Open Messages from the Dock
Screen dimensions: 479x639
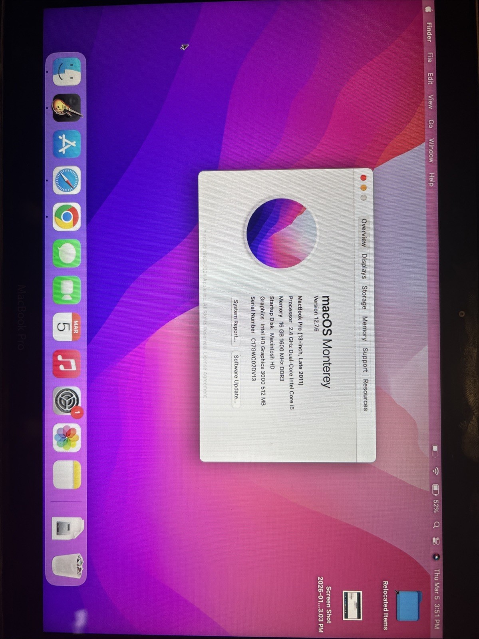[x=67, y=253]
